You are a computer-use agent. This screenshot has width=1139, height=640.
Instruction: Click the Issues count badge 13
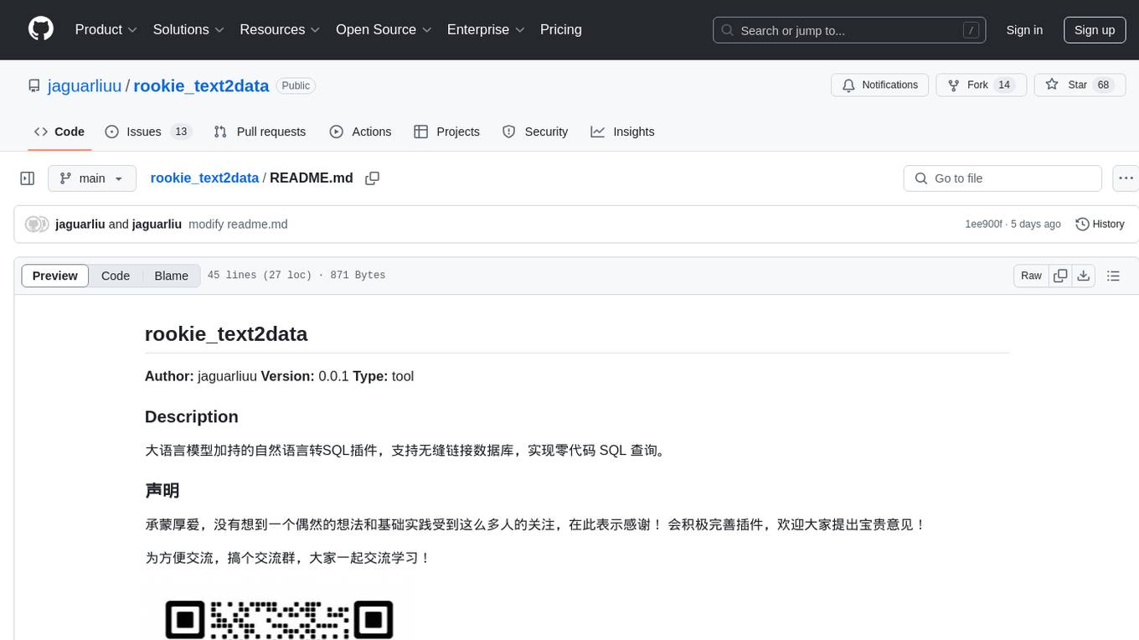point(181,132)
